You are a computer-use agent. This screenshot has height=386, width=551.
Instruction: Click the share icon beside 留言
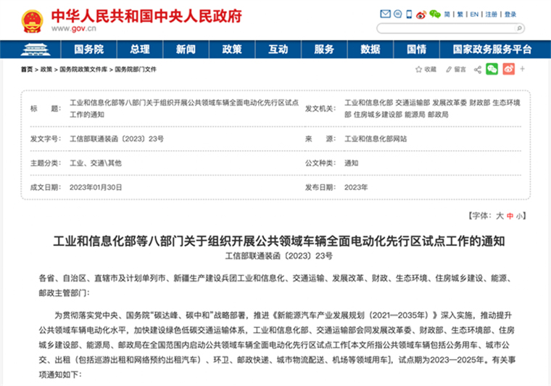click(478, 70)
